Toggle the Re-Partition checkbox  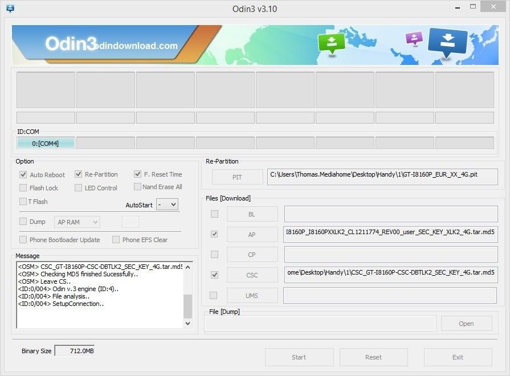78,174
